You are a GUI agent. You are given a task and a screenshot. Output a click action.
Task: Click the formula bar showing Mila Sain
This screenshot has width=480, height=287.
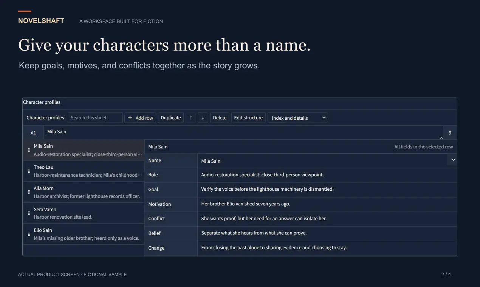243,133
